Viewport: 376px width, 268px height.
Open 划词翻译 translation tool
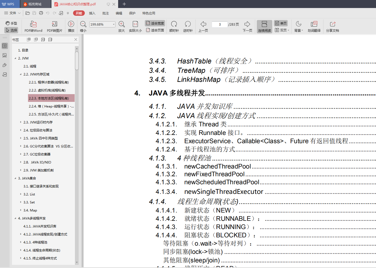point(314,27)
